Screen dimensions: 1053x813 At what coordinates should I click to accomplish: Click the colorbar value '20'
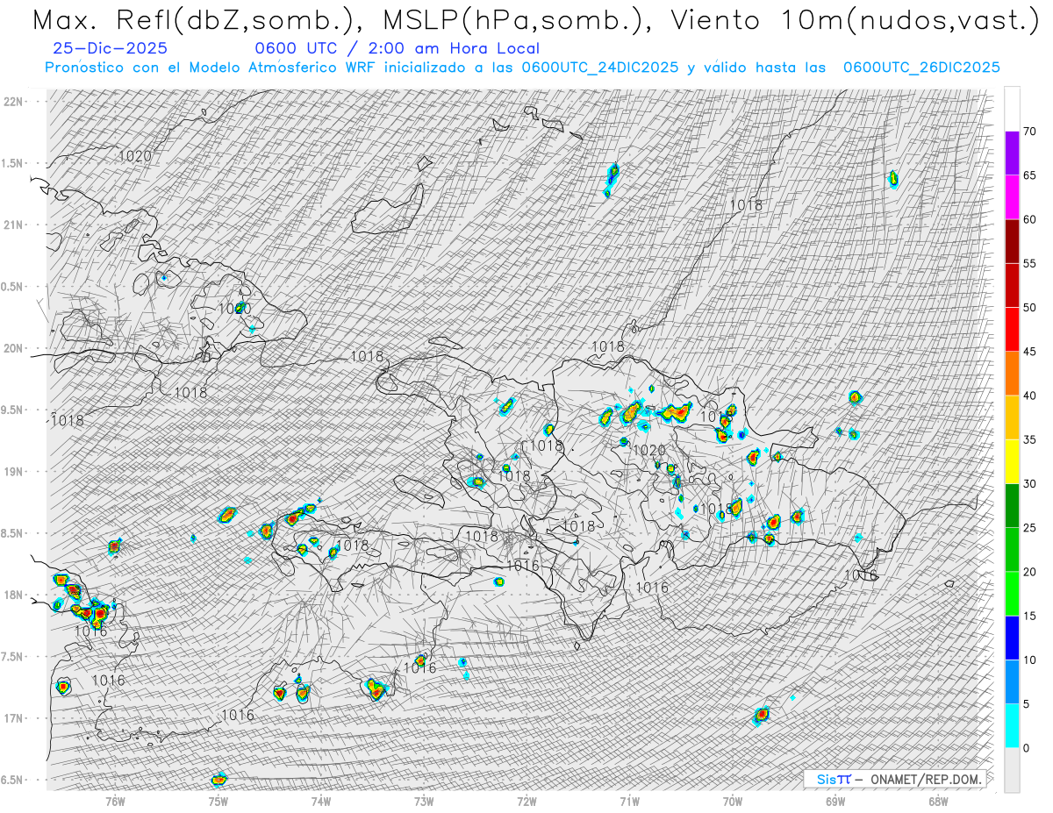click(1029, 572)
